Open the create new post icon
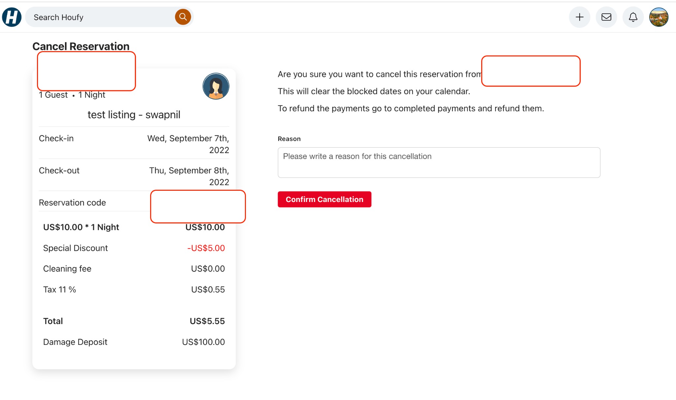The width and height of the screenshot is (676, 400). point(579,17)
